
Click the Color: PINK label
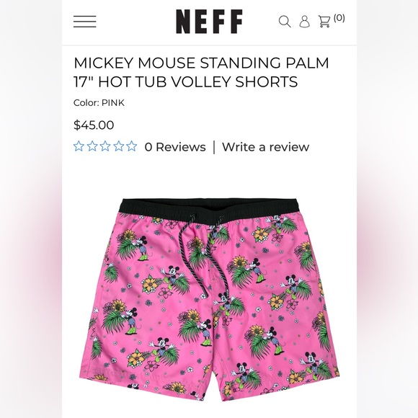[99, 103]
